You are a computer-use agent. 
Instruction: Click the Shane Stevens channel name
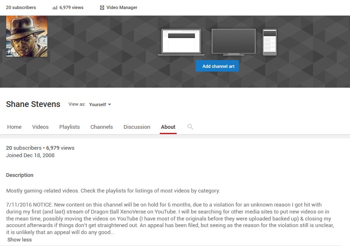click(x=33, y=104)
